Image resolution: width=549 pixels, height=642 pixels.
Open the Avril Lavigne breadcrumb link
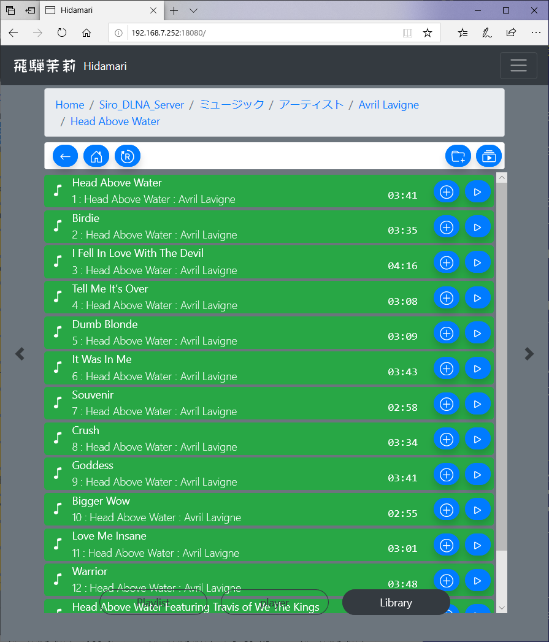pyautogui.click(x=388, y=105)
